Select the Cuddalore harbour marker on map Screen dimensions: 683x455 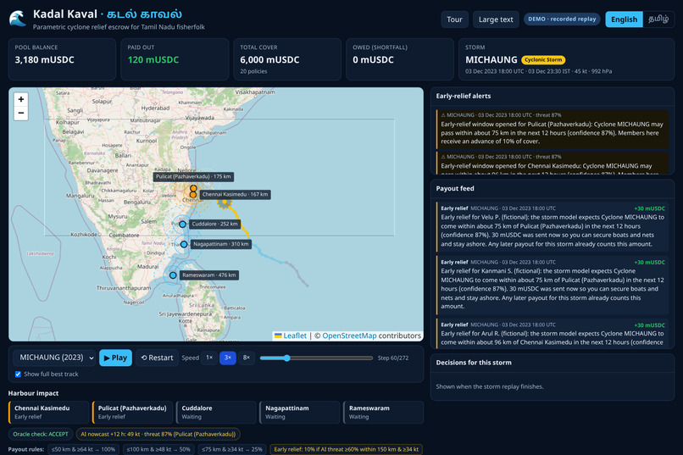coord(182,225)
